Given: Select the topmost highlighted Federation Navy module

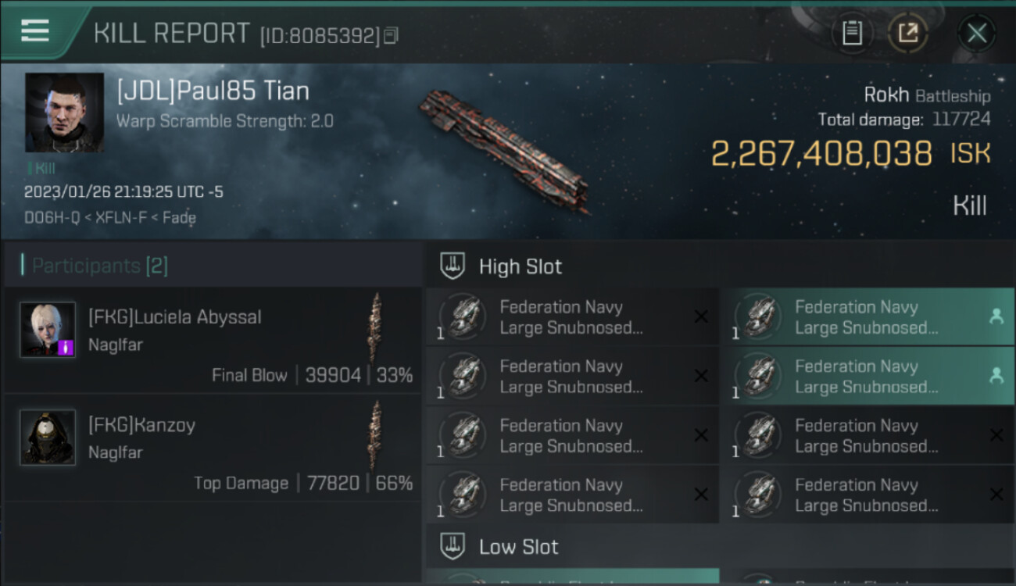Looking at the screenshot, I should point(867,317).
